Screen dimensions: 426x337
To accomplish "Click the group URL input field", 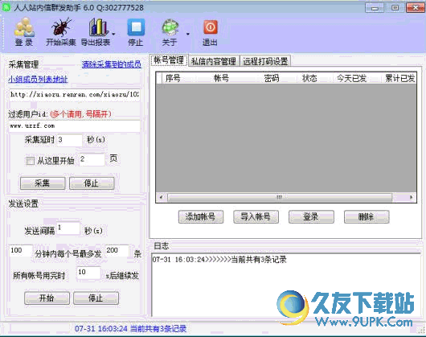I will (75, 95).
